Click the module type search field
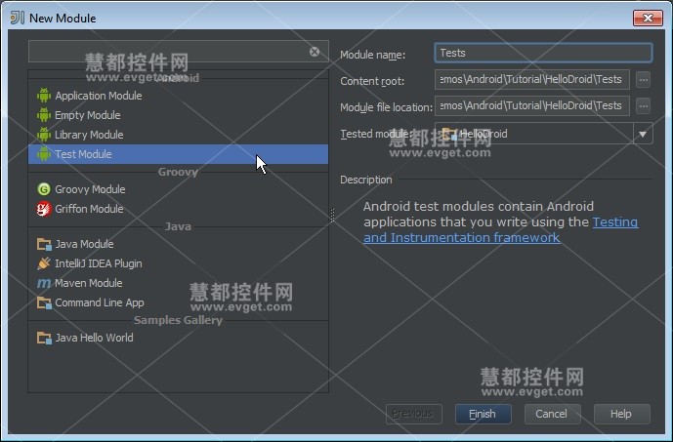The image size is (673, 442). click(x=178, y=52)
